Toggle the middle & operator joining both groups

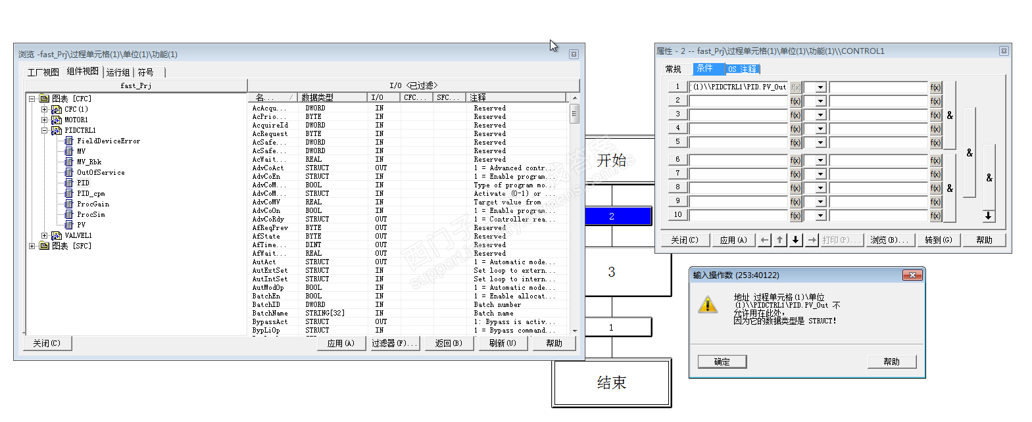969,152
